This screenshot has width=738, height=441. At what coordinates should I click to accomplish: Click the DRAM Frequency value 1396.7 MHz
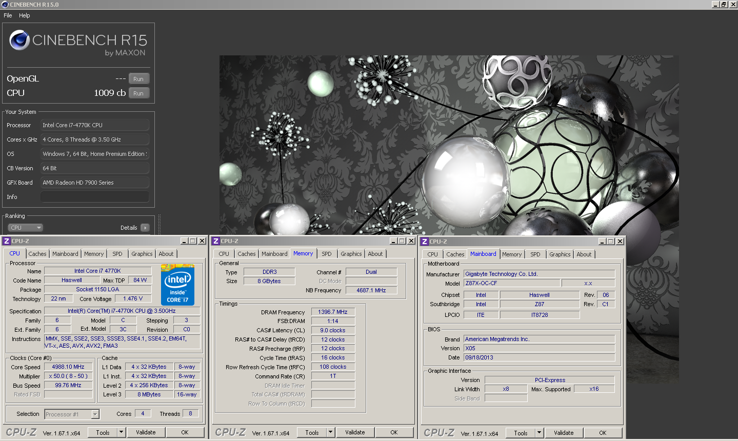point(333,312)
